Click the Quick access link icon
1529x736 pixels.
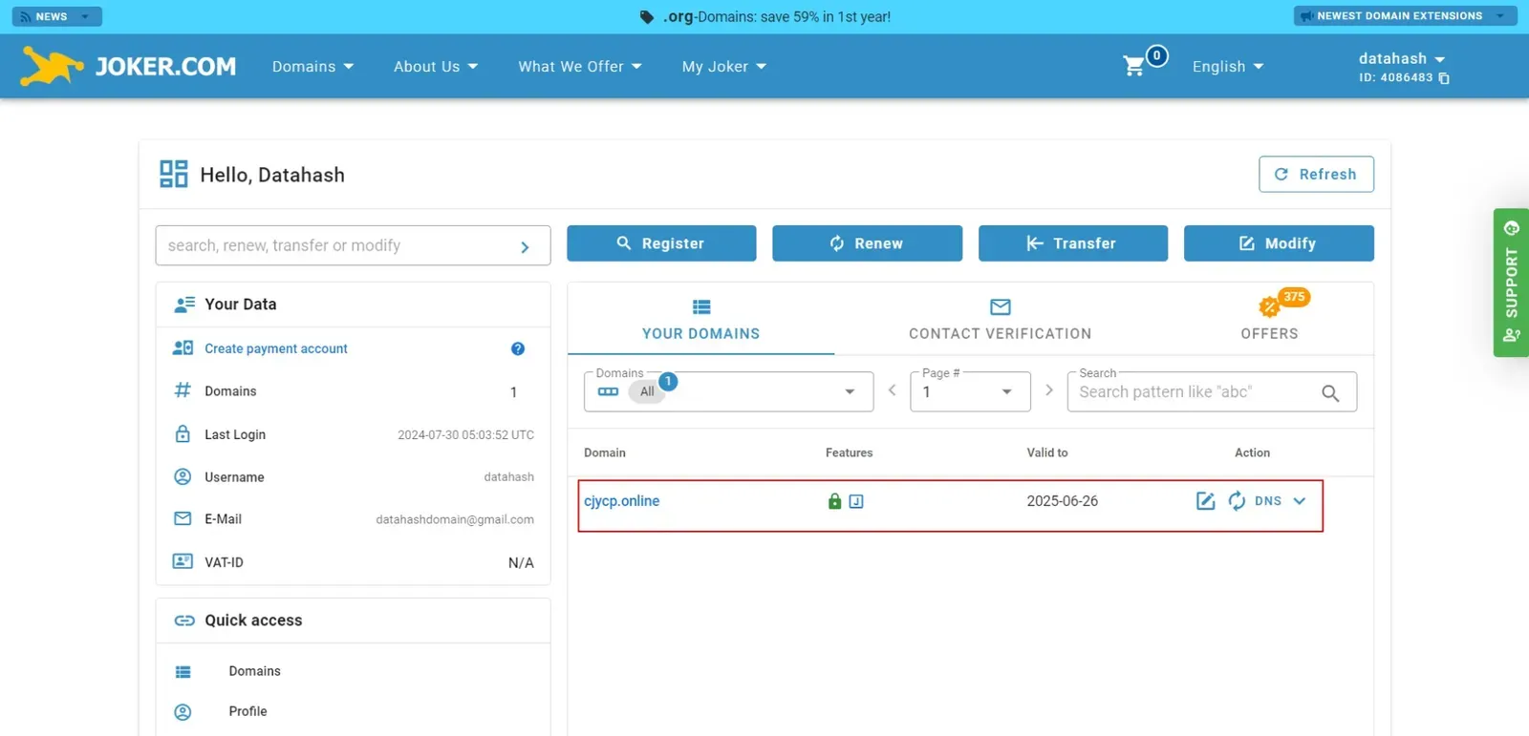(184, 620)
